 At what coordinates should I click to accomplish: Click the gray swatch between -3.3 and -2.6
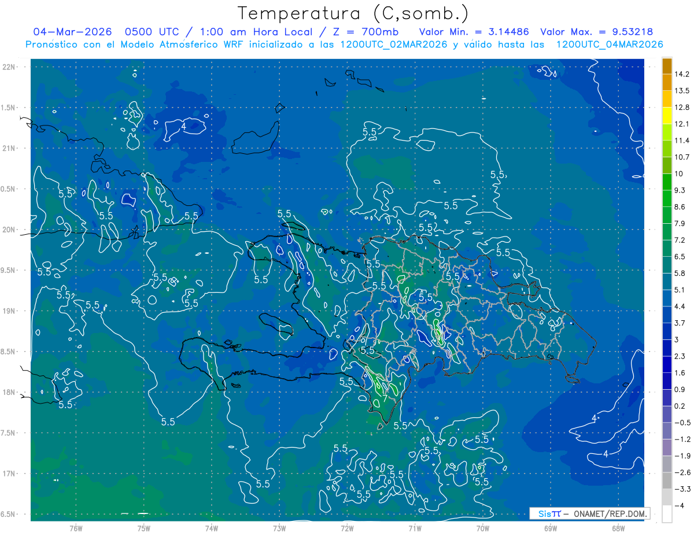pos(667,480)
